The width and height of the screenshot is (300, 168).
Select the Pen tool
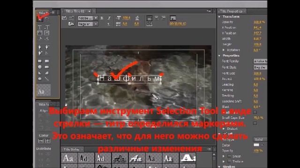coord(39,47)
